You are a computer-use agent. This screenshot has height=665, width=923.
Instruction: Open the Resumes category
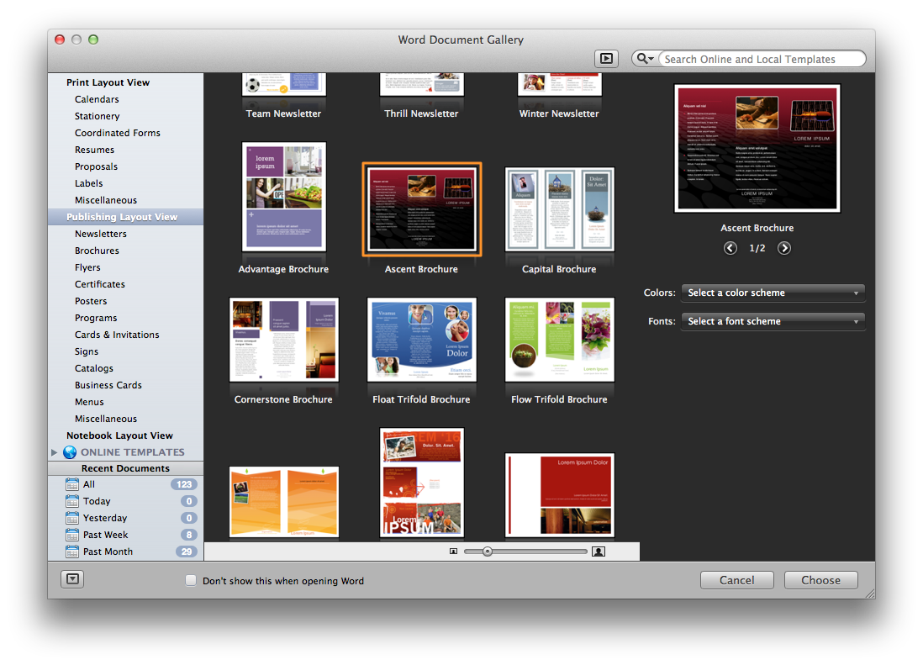coord(94,150)
